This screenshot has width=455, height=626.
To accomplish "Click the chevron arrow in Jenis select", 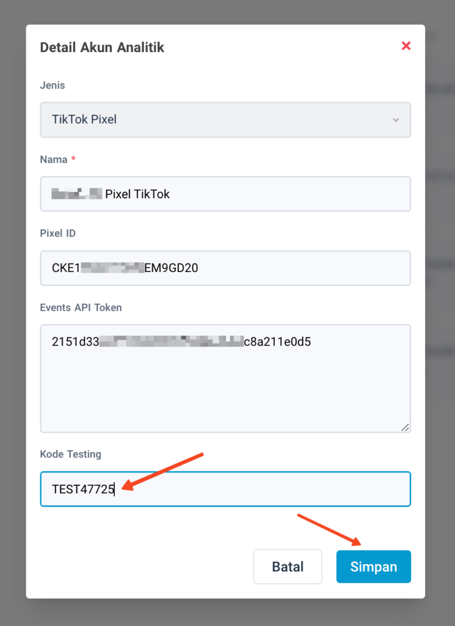I will [x=396, y=120].
